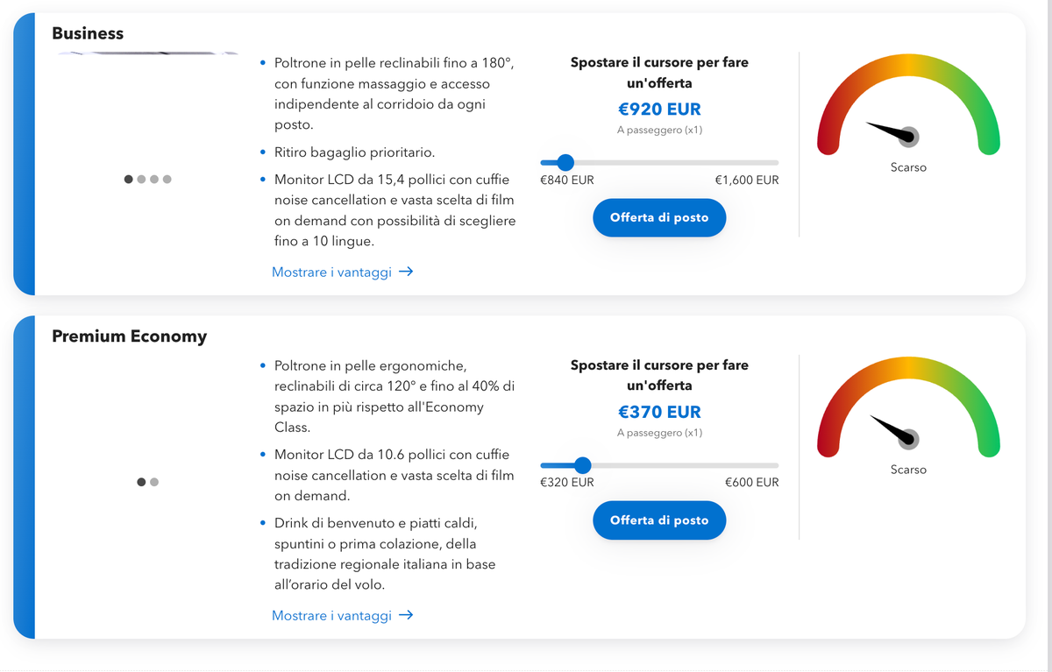The height and width of the screenshot is (672, 1052).
Task: Click the Business cabin image at top
Action: tap(148, 53)
